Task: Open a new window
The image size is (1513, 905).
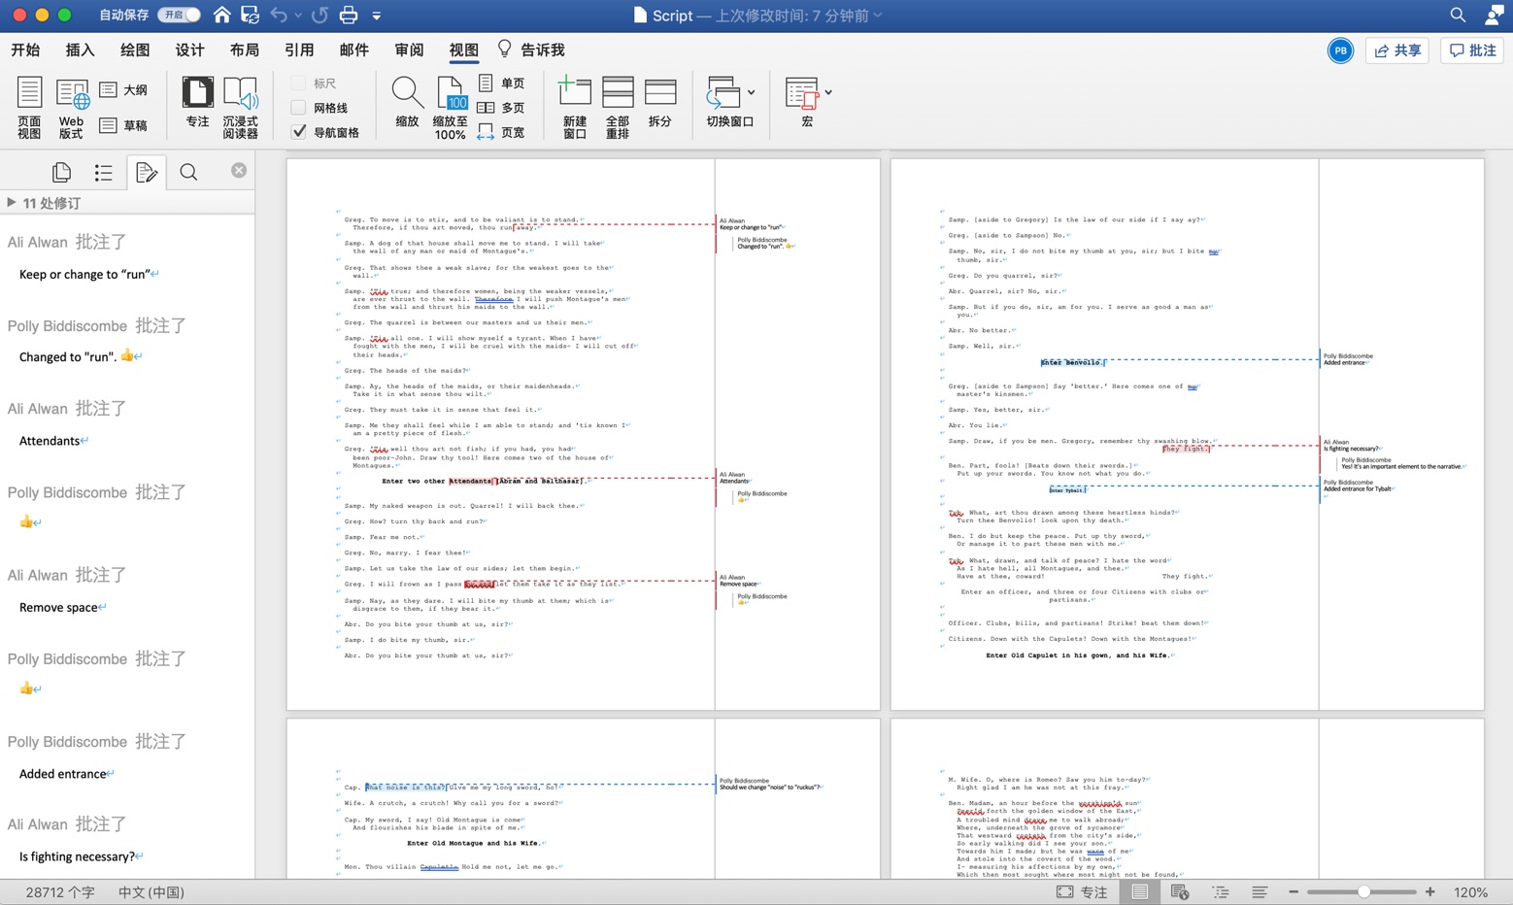Action: pos(575,107)
